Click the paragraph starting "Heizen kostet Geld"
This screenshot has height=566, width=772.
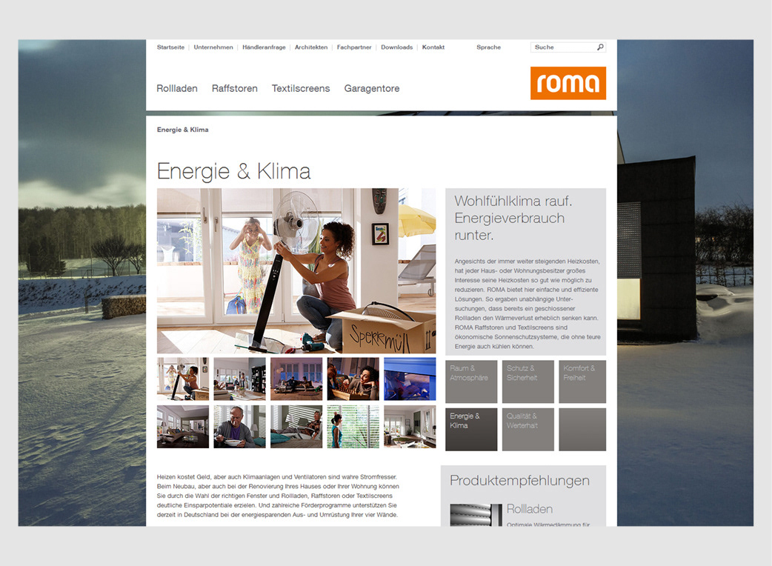[278, 496]
